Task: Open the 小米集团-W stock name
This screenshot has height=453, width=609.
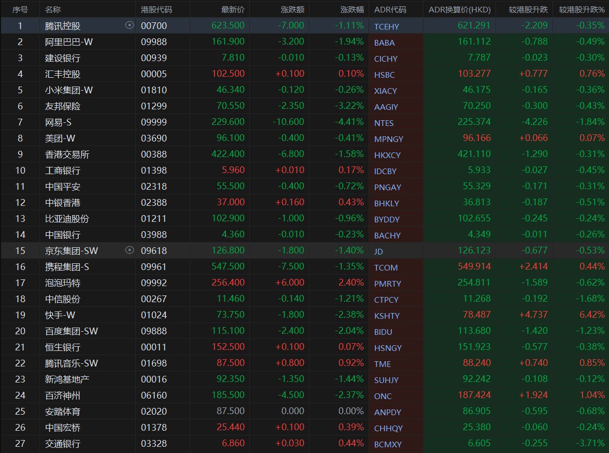Action: coord(69,90)
